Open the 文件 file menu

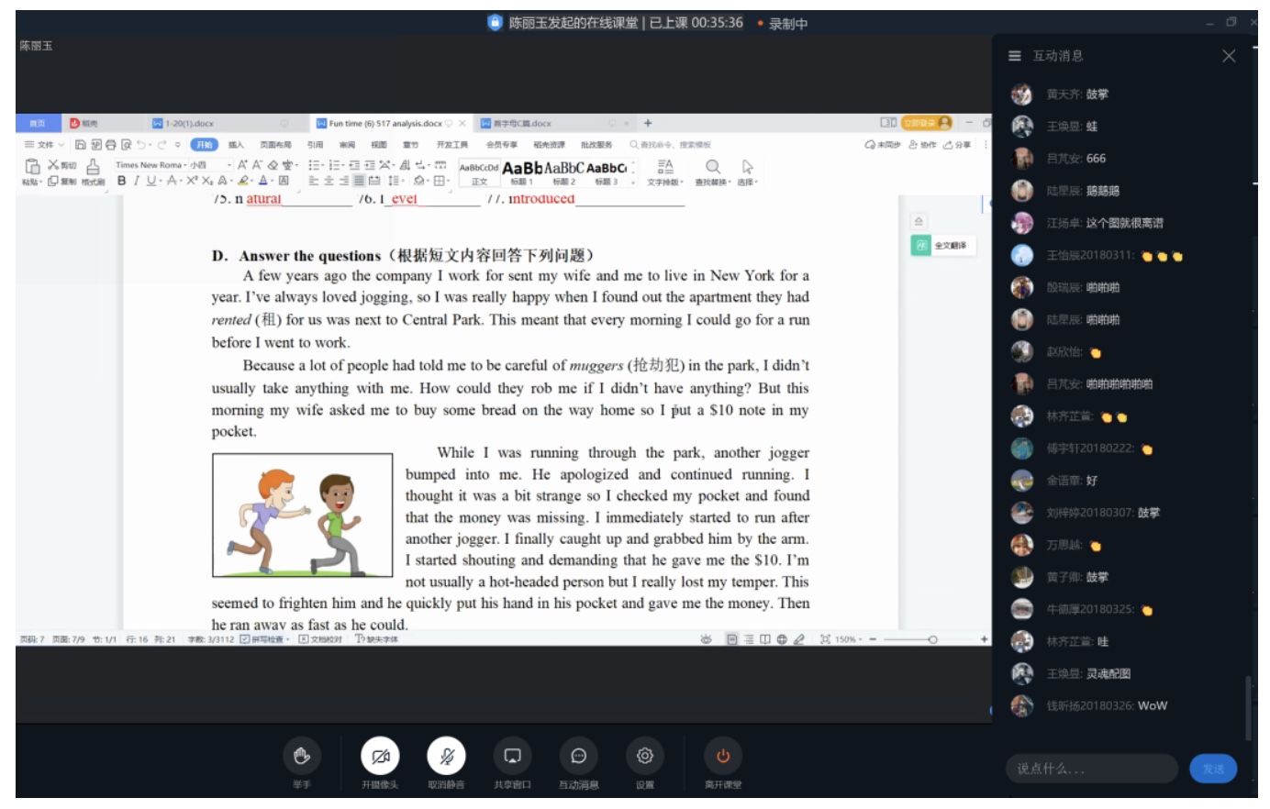[44, 145]
